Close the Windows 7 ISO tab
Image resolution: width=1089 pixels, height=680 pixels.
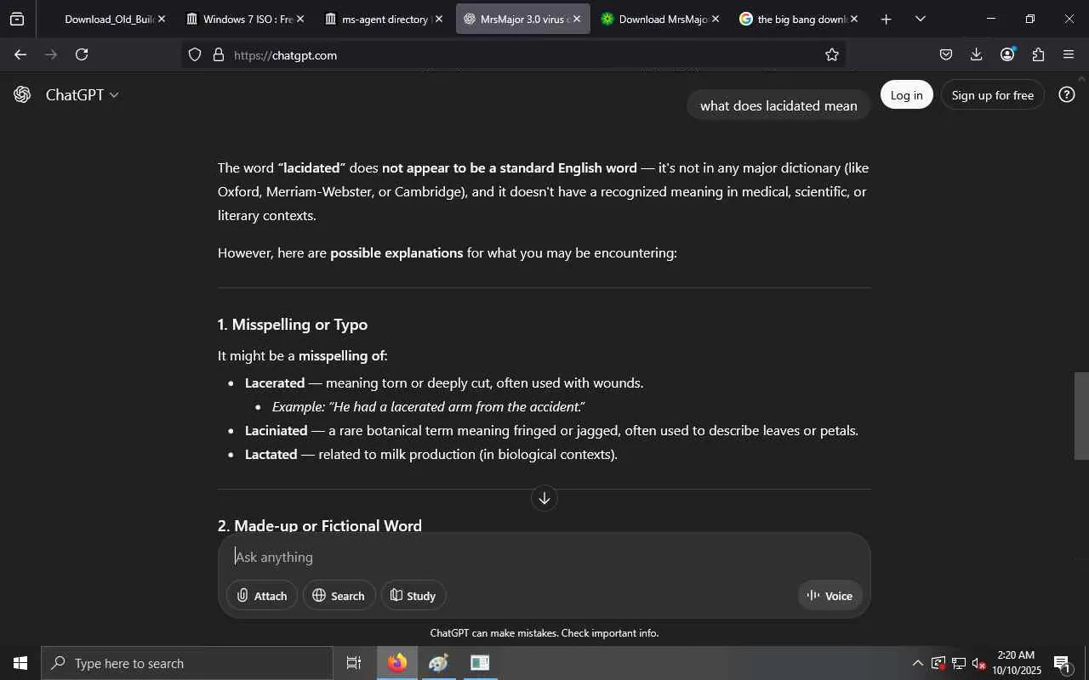[x=300, y=19]
